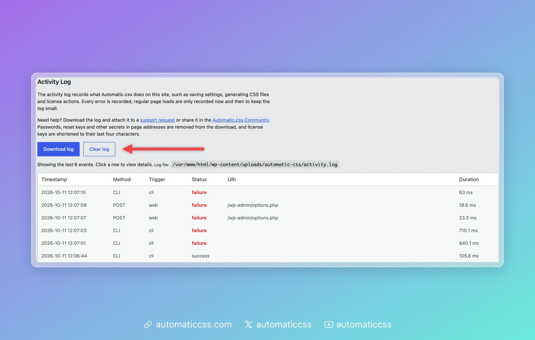Viewport: 535px width, 340px height.
Task: View details of the 12:07:07 event
Action: [268, 218]
